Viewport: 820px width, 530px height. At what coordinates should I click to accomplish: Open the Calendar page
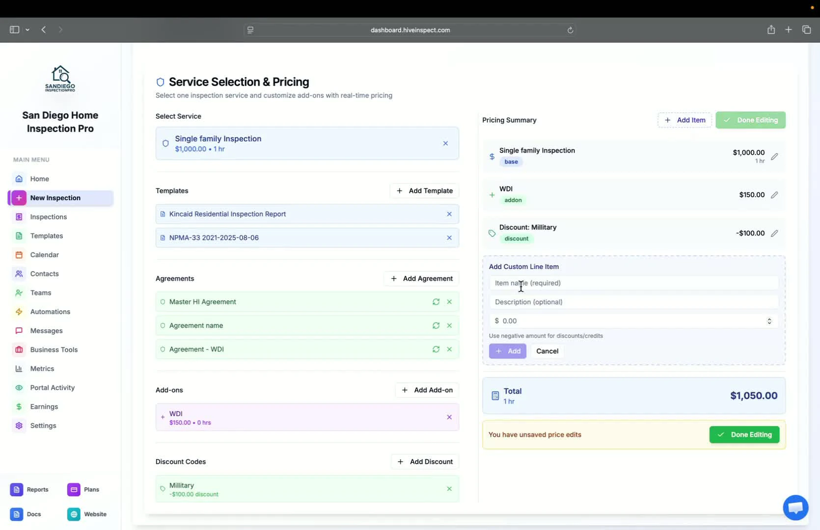[44, 255]
